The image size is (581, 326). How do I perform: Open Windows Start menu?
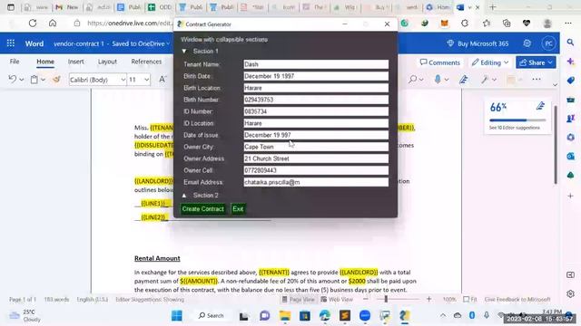point(177,315)
